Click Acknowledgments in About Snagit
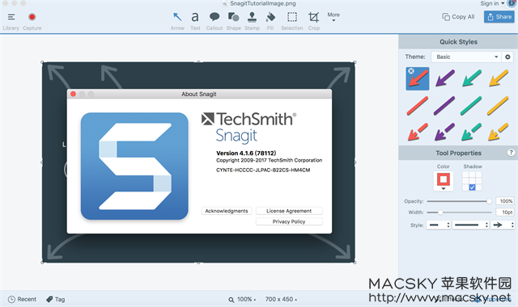This screenshot has width=518, height=307. [x=227, y=211]
